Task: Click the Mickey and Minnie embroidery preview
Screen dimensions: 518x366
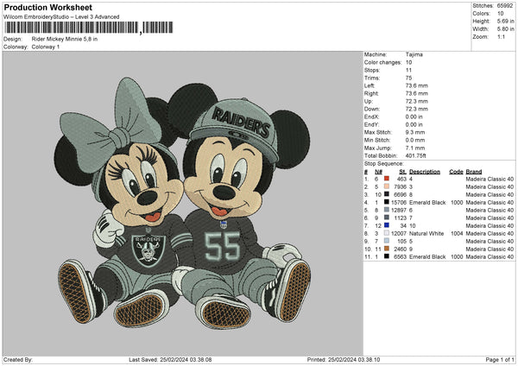Action: (x=183, y=203)
